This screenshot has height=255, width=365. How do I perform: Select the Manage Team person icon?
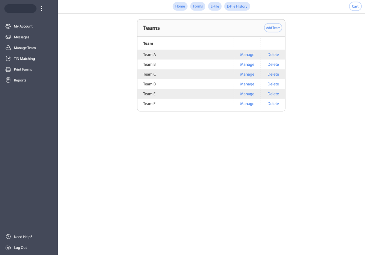pyautogui.click(x=8, y=48)
